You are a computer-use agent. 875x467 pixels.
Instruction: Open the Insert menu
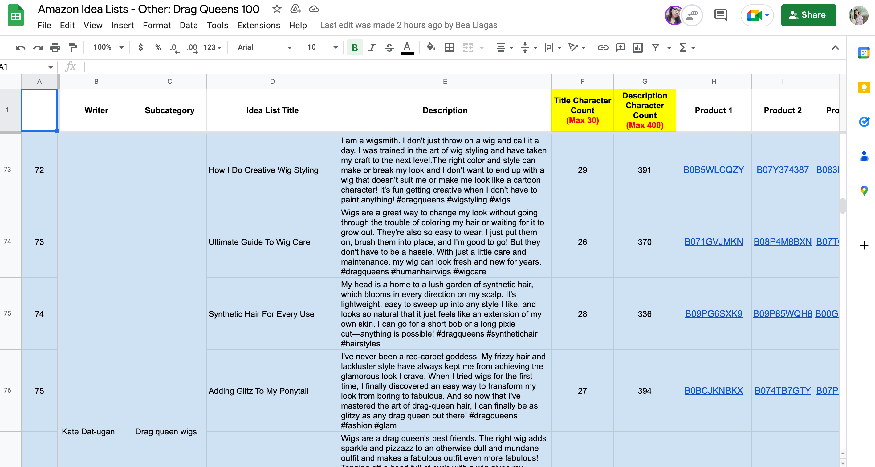click(x=123, y=26)
